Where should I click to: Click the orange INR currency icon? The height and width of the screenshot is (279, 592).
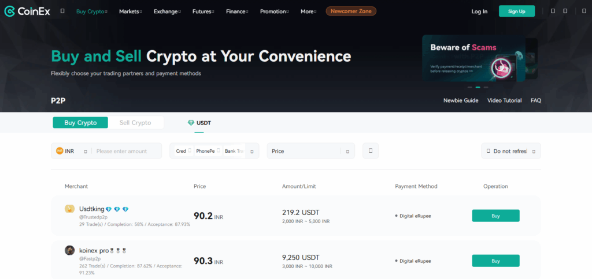point(60,151)
